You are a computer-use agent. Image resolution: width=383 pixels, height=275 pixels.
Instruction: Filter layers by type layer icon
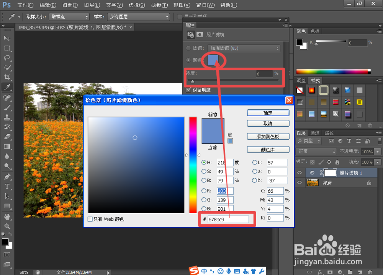(x=349, y=141)
